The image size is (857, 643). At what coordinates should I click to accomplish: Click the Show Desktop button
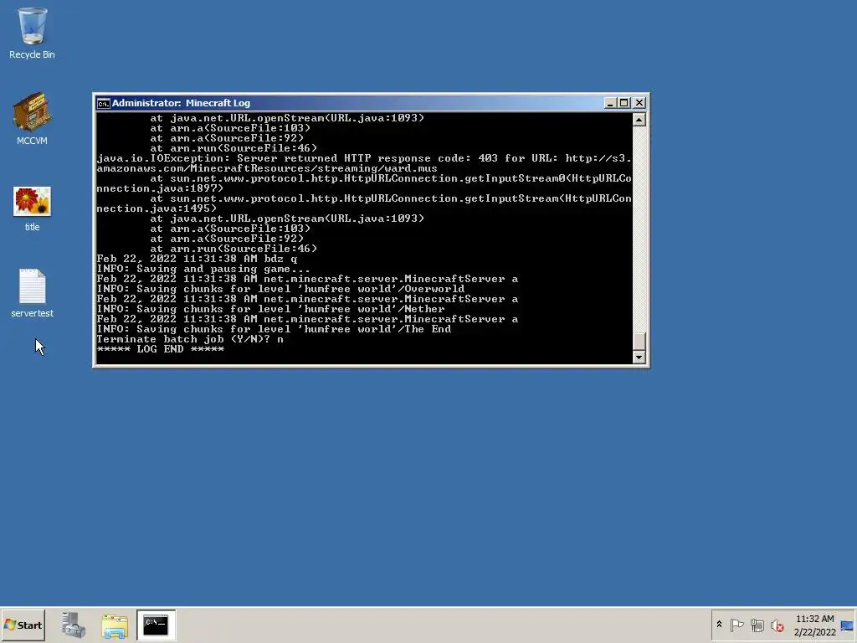[848, 625]
